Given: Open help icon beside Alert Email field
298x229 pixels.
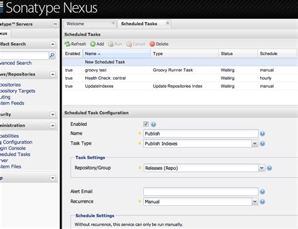Looking at the screenshot, I should [262, 191].
